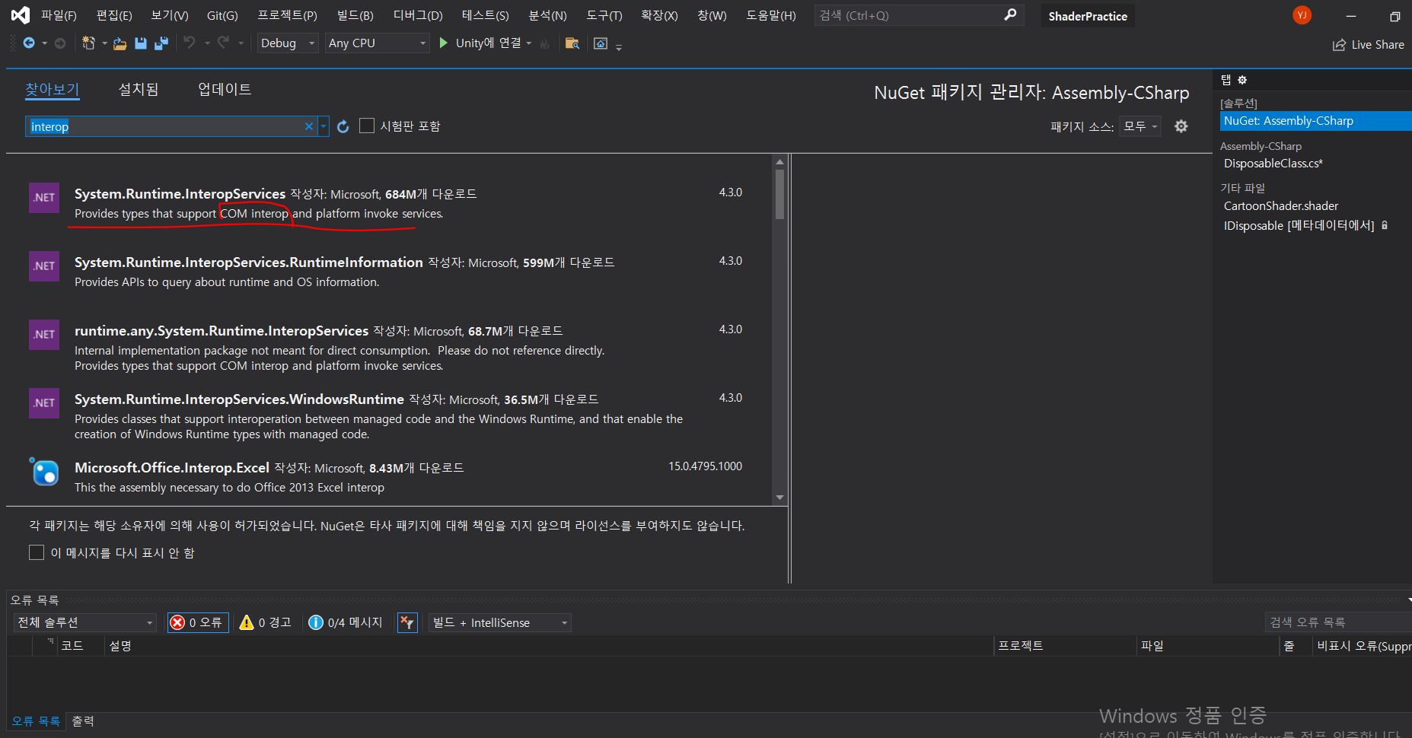The width and height of the screenshot is (1412, 738).
Task: Click the package list vertical scrollbar
Action: click(779, 194)
